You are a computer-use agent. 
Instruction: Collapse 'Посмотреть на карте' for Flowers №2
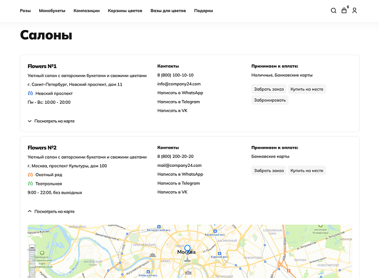(51, 212)
